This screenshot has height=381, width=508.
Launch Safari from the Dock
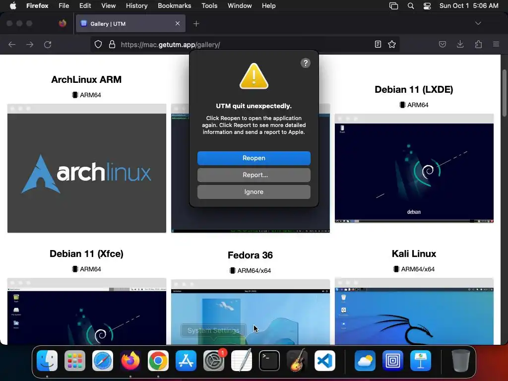click(x=103, y=361)
